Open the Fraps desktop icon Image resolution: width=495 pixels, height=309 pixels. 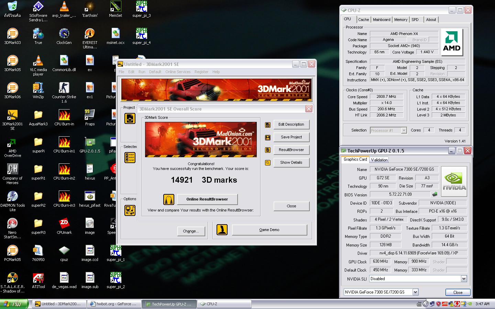click(90, 117)
